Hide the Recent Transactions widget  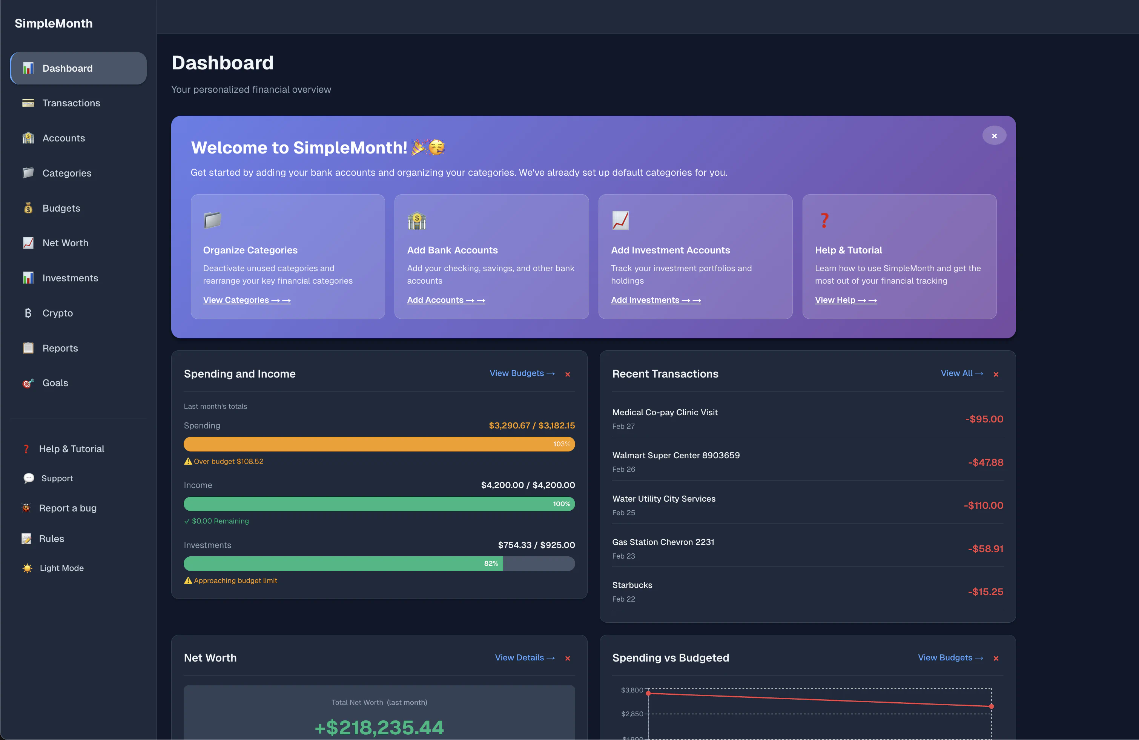pos(996,374)
